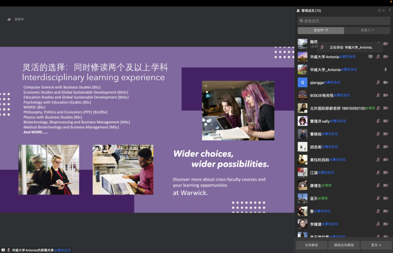
Task: Click camera icon for 蓝天
Action: click(386, 198)
